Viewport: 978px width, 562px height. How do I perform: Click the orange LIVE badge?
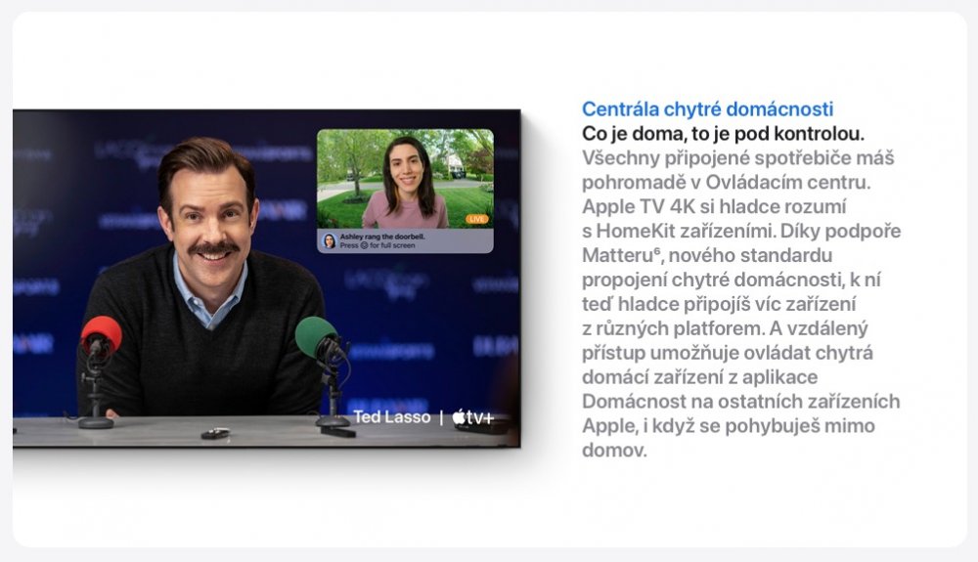pyautogui.click(x=477, y=219)
